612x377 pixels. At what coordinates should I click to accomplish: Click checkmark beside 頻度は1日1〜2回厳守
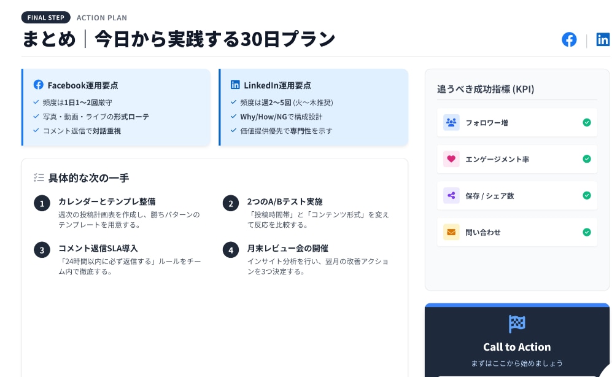[36, 103]
